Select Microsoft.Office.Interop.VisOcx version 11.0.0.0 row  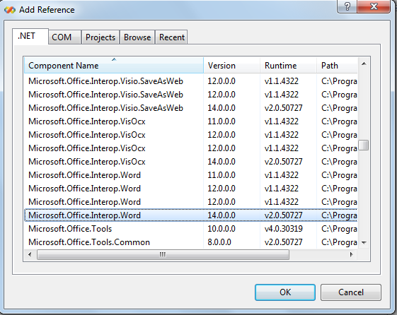191,121
